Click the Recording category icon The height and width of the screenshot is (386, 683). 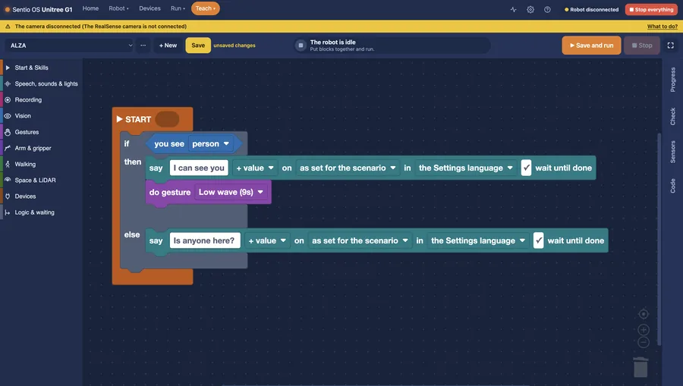[8, 99]
